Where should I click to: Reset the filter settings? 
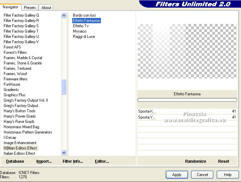(223, 161)
